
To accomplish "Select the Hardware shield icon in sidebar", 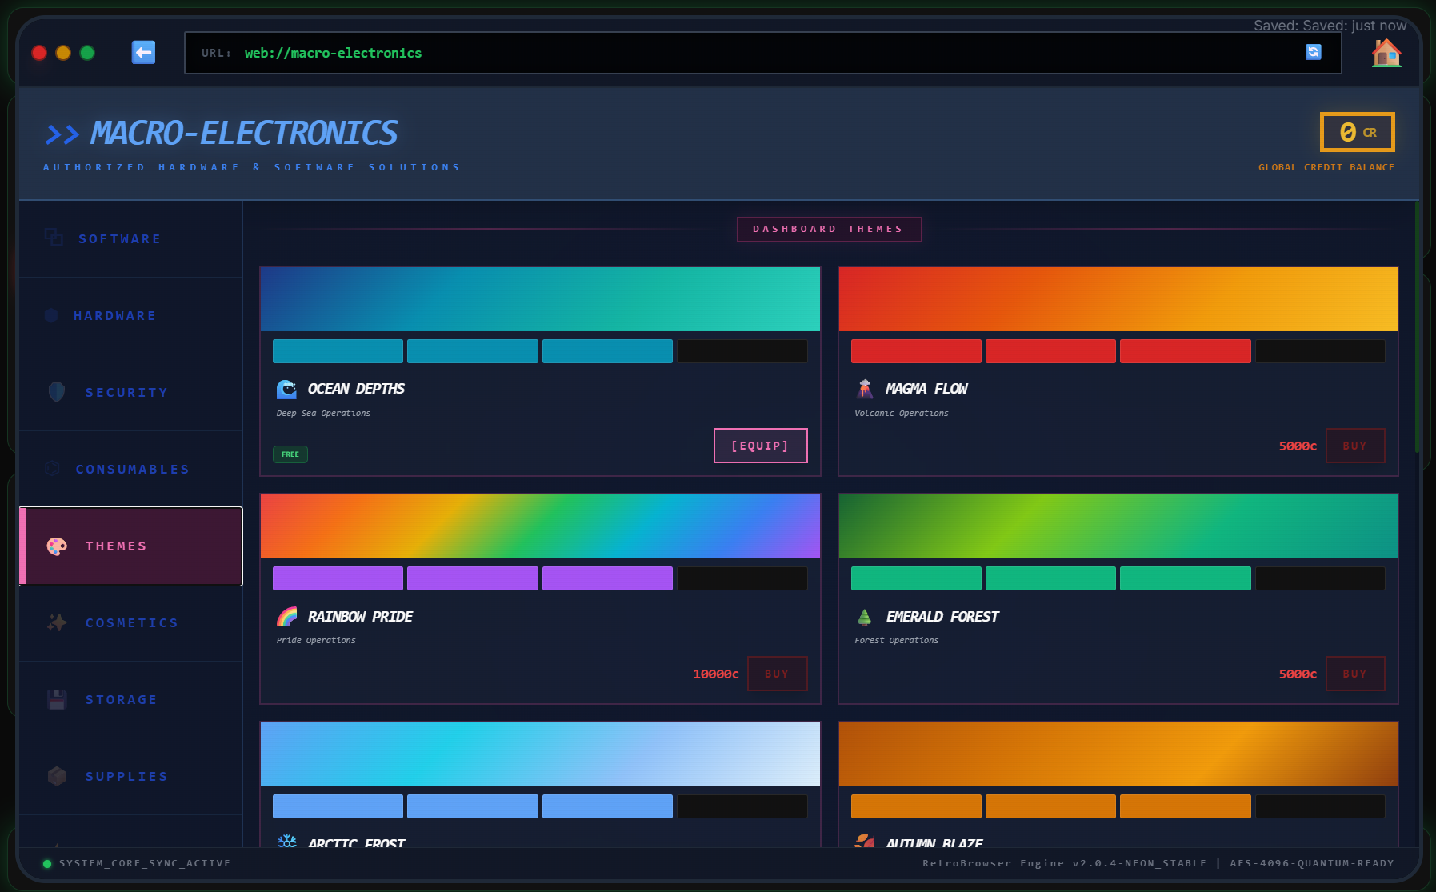I will coord(51,315).
